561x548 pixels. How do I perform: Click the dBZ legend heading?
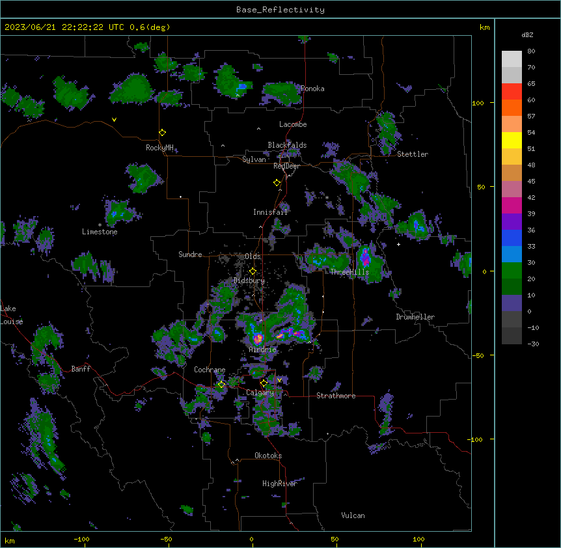coord(527,34)
